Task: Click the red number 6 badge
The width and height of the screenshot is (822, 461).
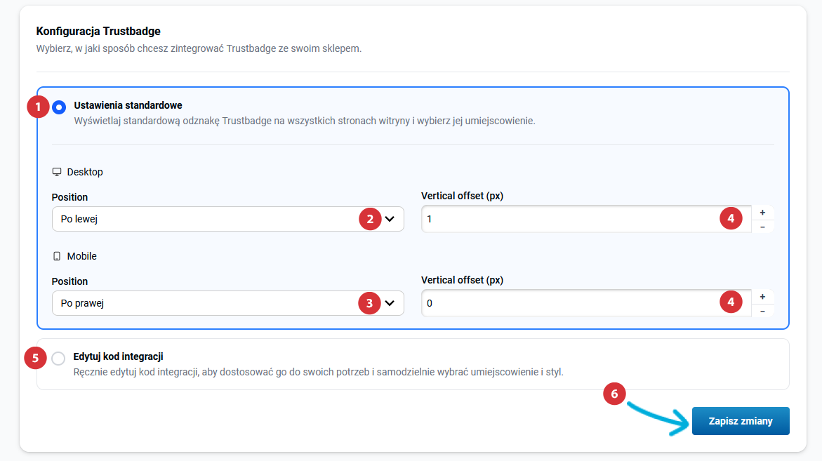Action: pyautogui.click(x=614, y=394)
